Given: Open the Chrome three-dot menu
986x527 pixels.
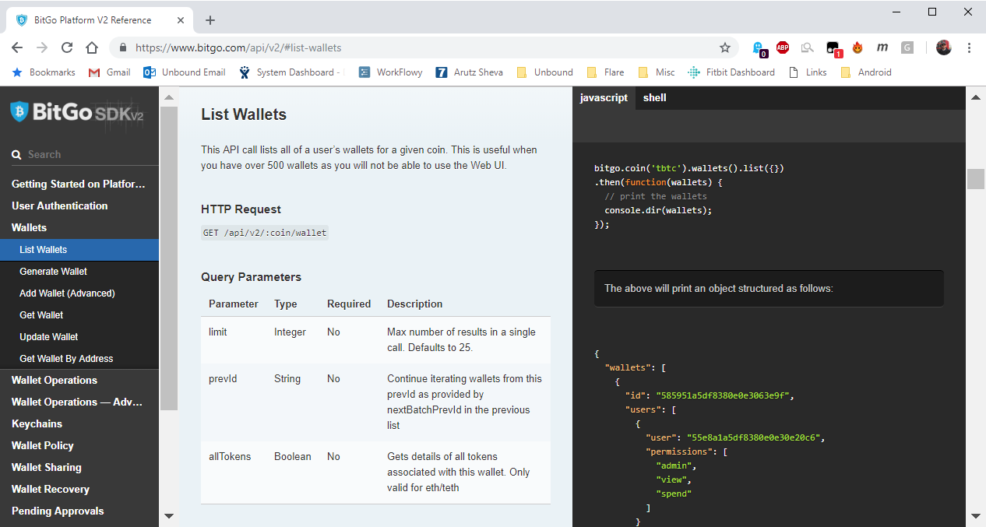Looking at the screenshot, I should (969, 47).
